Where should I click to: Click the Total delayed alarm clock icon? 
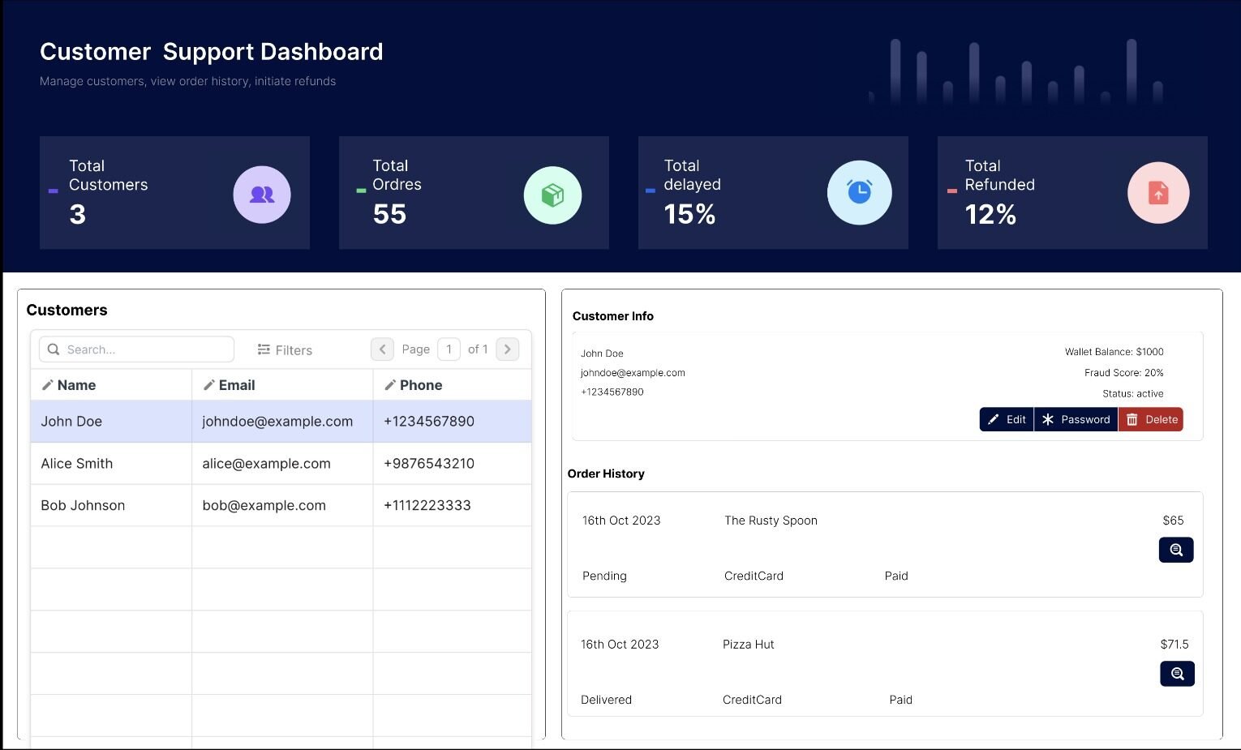[859, 193]
